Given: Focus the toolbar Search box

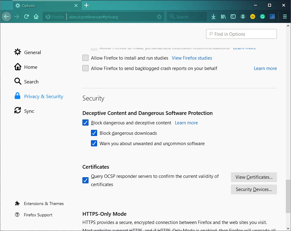Looking at the screenshot, I should [187, 17].
